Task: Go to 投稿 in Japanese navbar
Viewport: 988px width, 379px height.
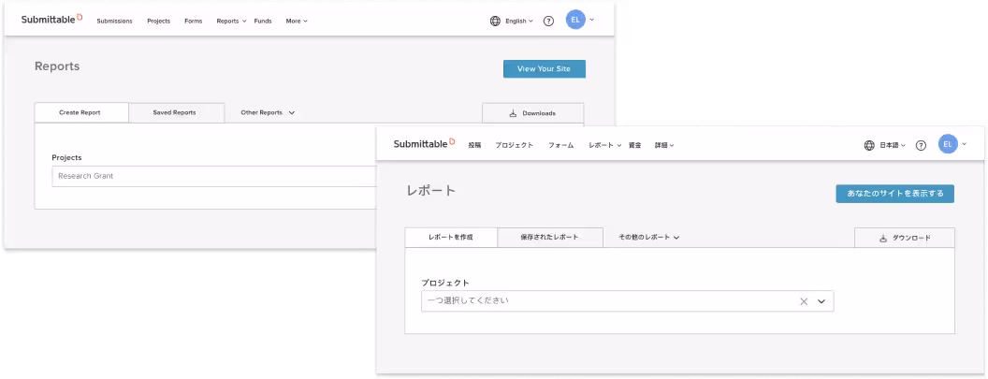Action: click(x=474, y=145)
